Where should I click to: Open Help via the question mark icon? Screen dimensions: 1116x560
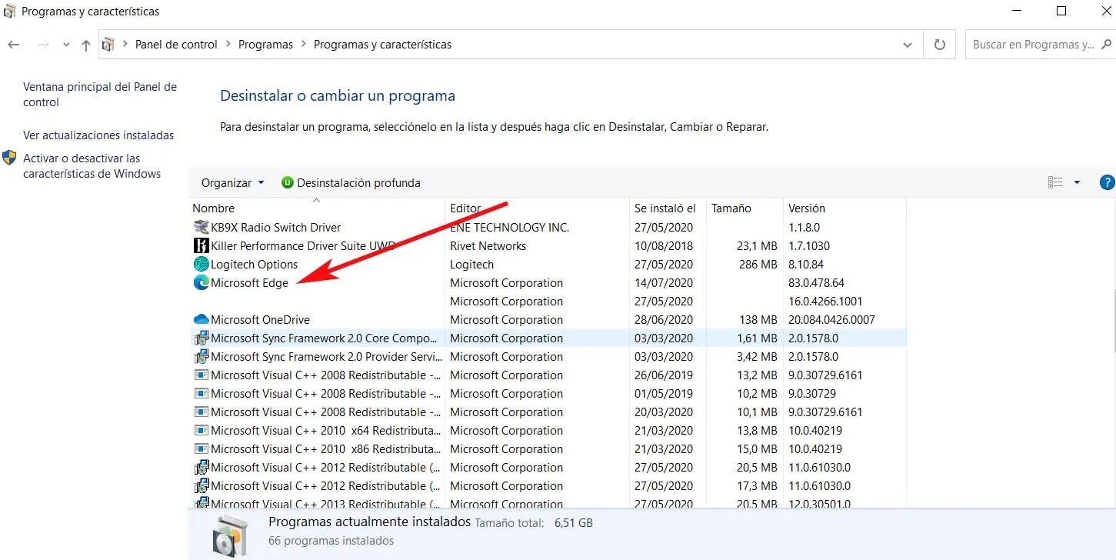pos(1106,182)
